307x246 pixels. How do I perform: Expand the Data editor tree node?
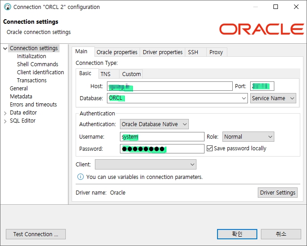pyautogui.click(x=5, y=113)
